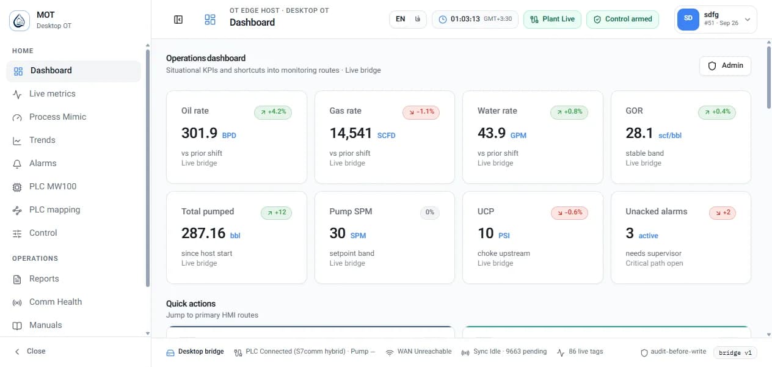
Task: Open the Pump SPM KPI card
Action: point(385,238)
